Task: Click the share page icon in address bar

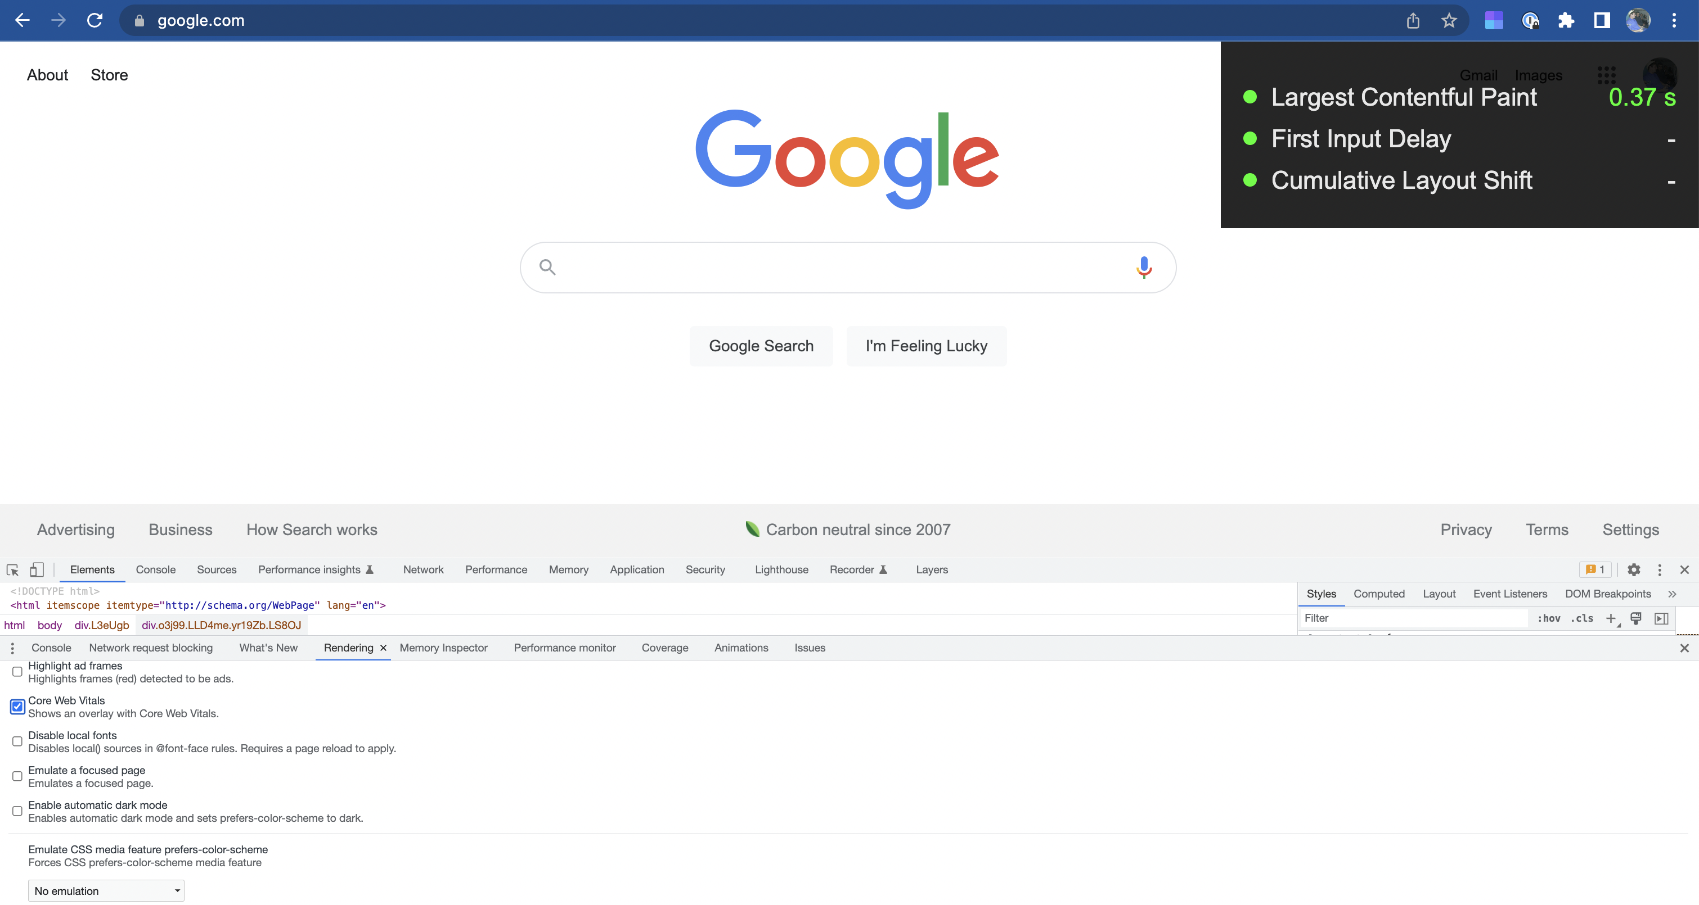Action: (1413, 20)
